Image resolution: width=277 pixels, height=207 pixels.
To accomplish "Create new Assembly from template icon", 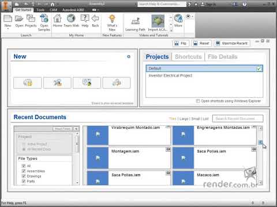I will pos(57,83).
